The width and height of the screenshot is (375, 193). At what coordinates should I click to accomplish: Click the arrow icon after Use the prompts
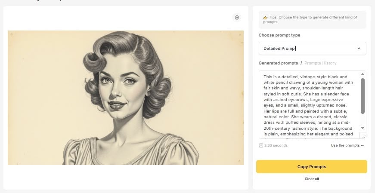(x=363, y=145)
